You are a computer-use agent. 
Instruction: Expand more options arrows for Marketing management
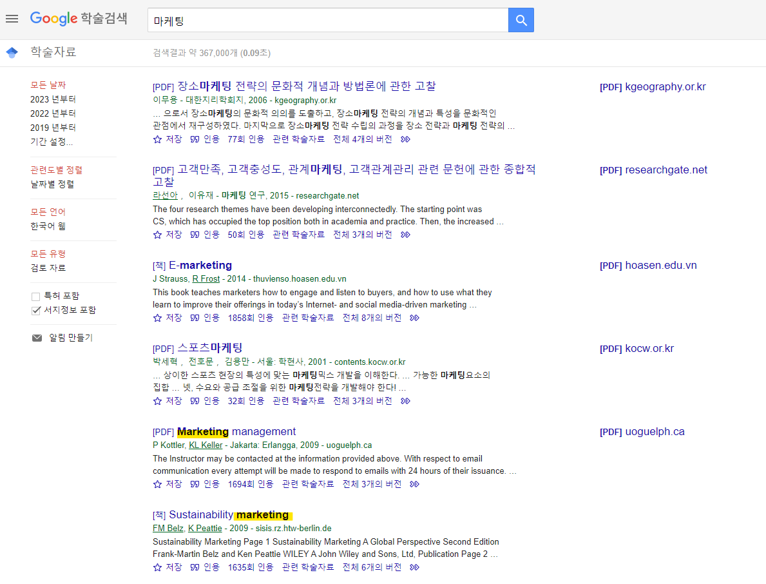pyautogui.click(x=415, y=484)
